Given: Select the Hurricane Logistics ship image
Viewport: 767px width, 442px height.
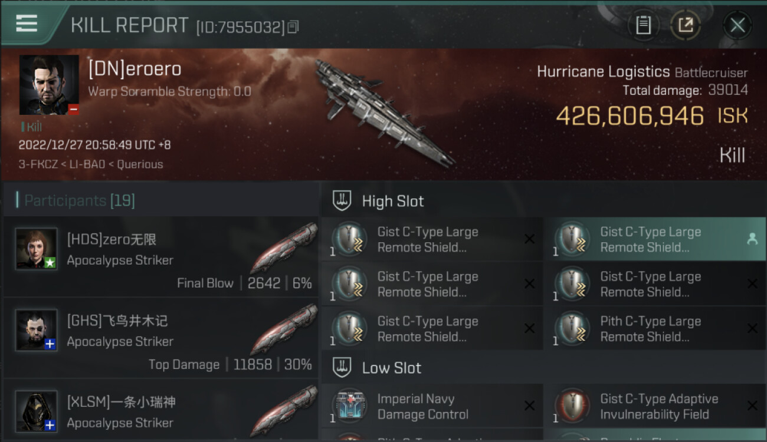Looking at the screenshot, I should coord(383,112).
